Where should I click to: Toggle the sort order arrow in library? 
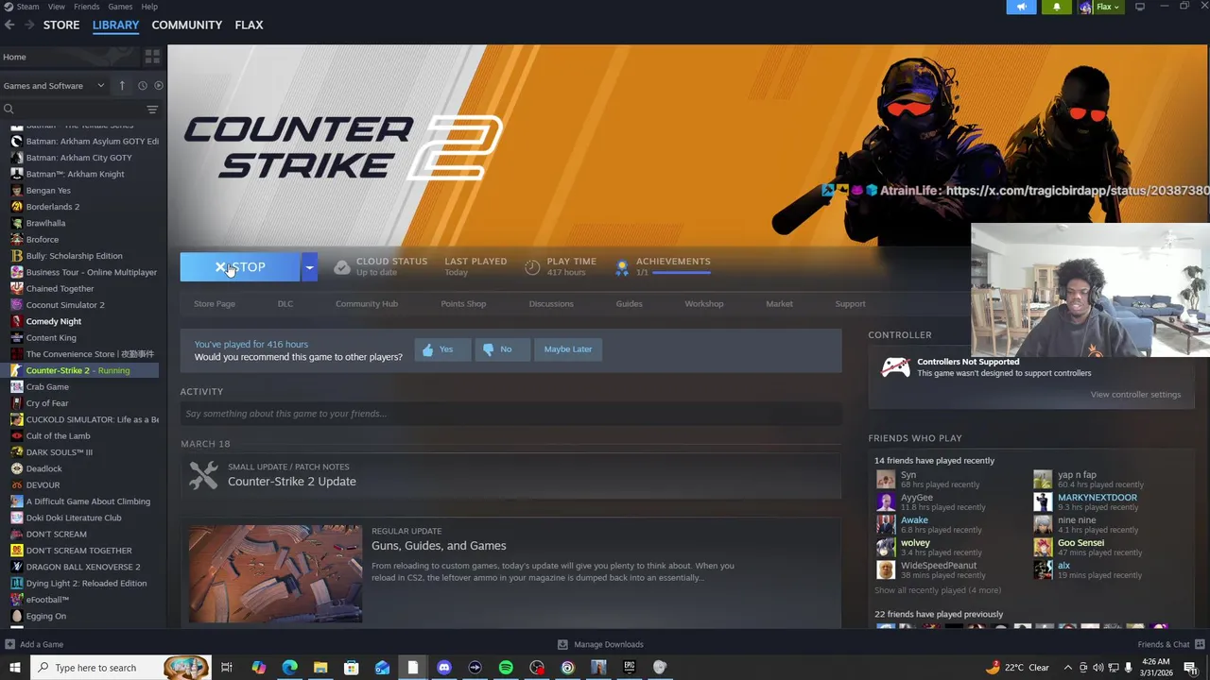[x=122, y=85]
